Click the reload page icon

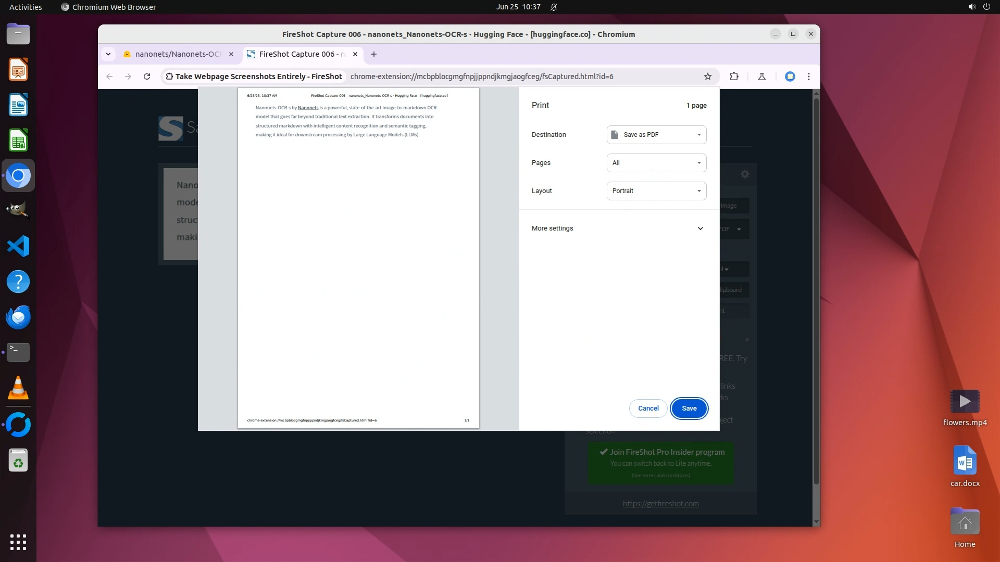[147, 76]
